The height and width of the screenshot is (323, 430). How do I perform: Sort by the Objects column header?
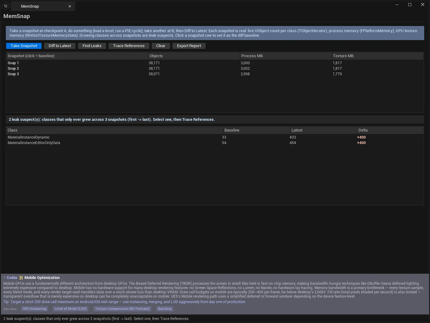click(194, 56)
